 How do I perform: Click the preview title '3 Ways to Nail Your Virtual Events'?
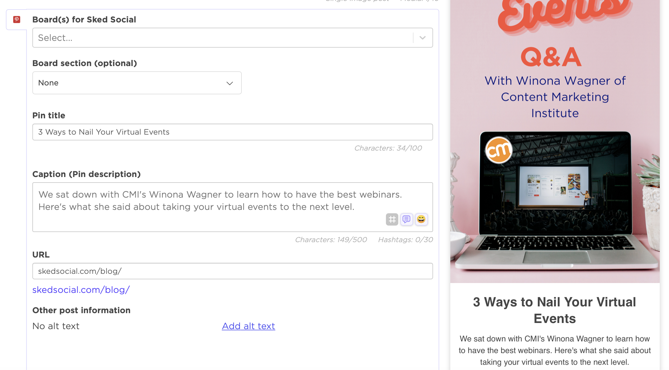pyautogui.click(x=555, y=310)
